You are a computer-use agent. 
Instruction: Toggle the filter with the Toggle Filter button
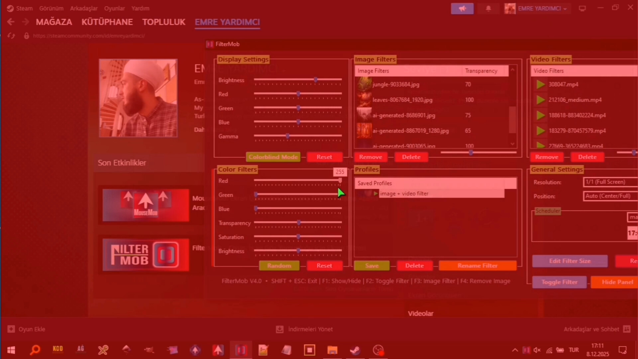pos(559,282)
